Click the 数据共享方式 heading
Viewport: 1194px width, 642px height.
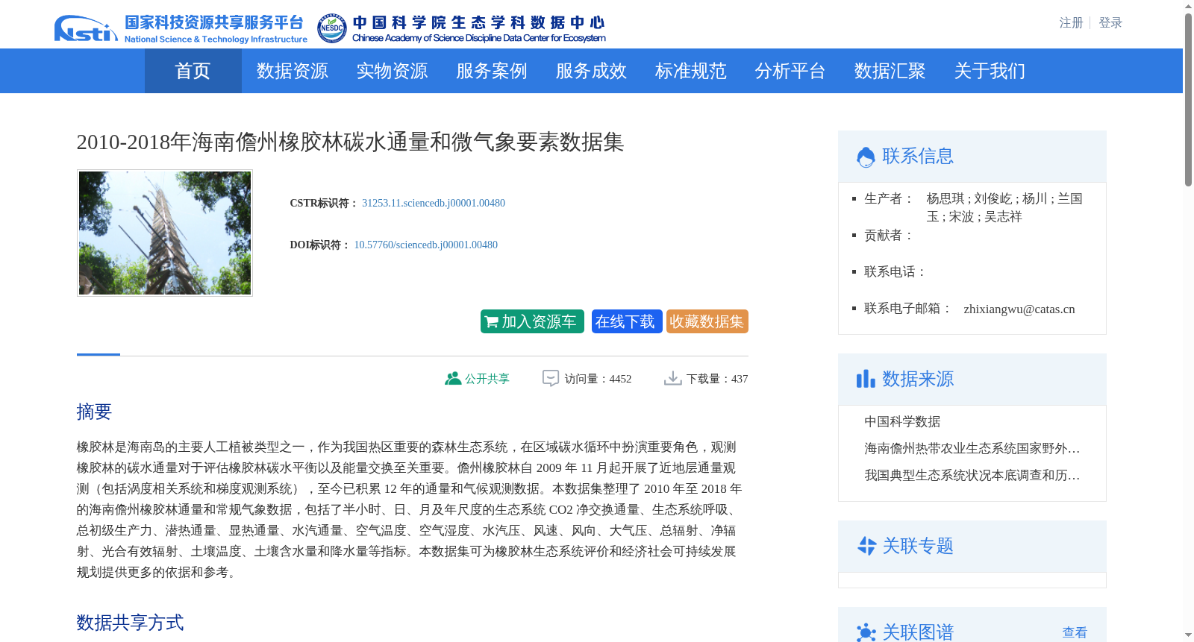[x=130, y=623]
